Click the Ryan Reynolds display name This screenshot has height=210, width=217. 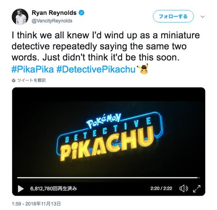point(54,13)
